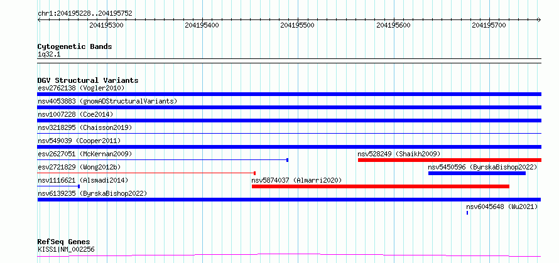Open variant nsv528249 (Shaikh2009) label
The width and height of the screenshot is (559, 263).
point(399,154)
